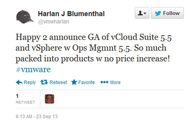Screen dimensions: 195x122
Task: Click the Reply arrow icon
Action: tap(19, 82)
